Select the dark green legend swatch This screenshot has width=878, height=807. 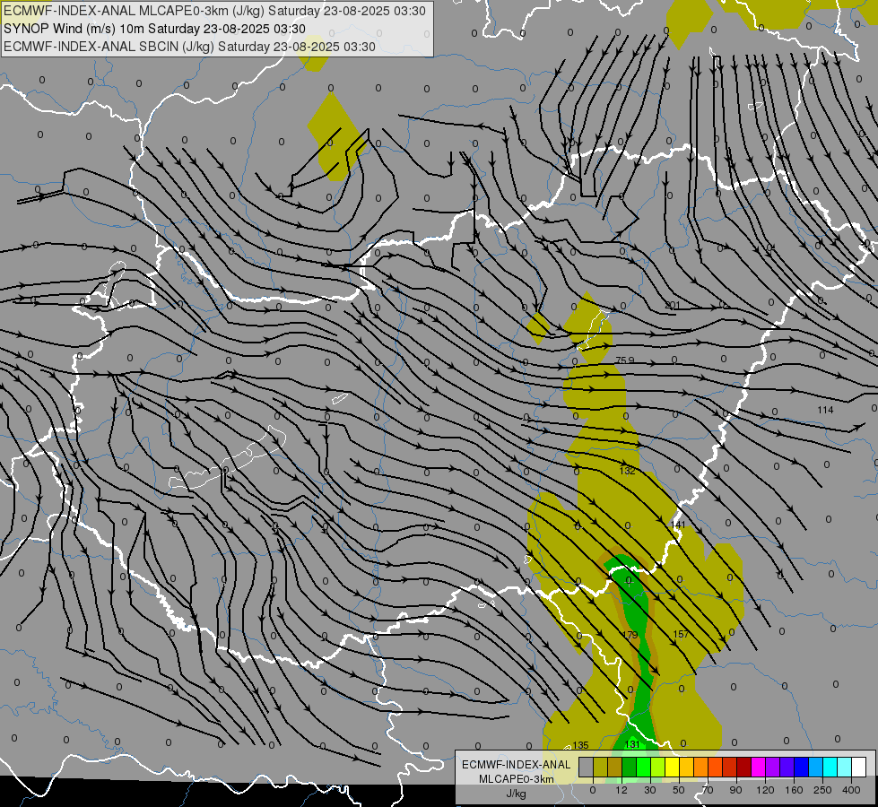click(x=630, y=767)
